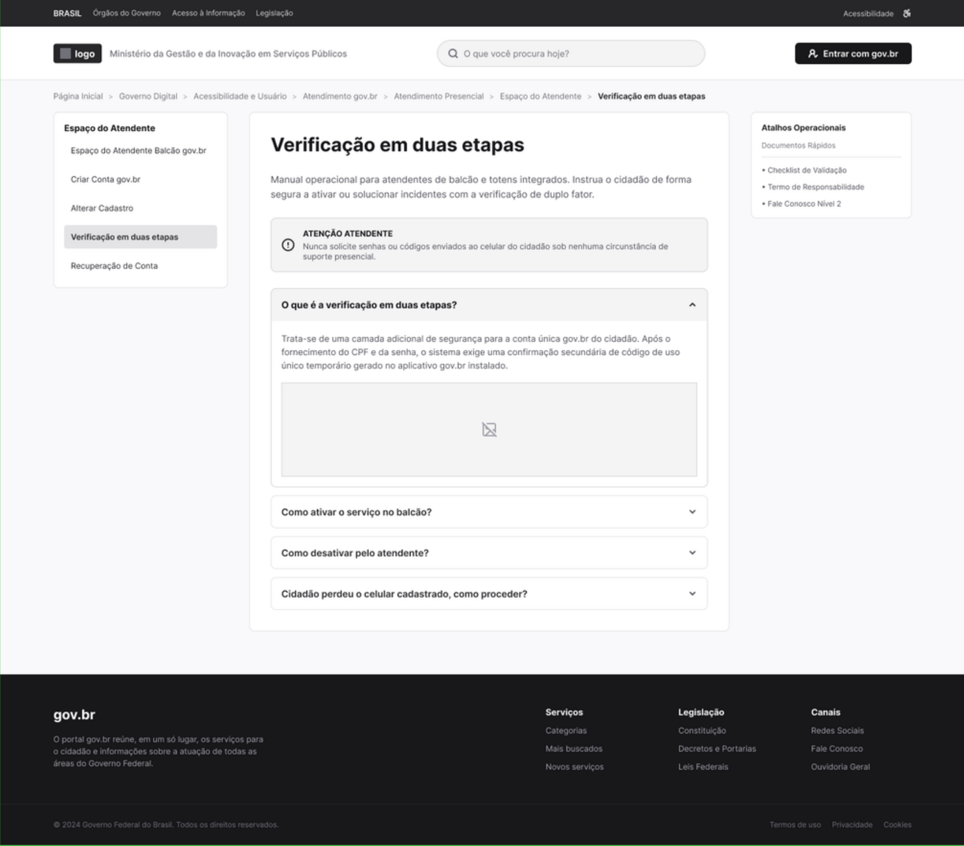Click footer 'Novos serviços' link
Image resolution: width=964 pixels, height=846 pixels.
[574, 767]
